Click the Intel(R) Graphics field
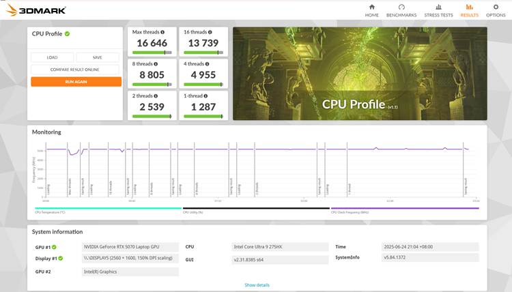 (x=130, y=272)
